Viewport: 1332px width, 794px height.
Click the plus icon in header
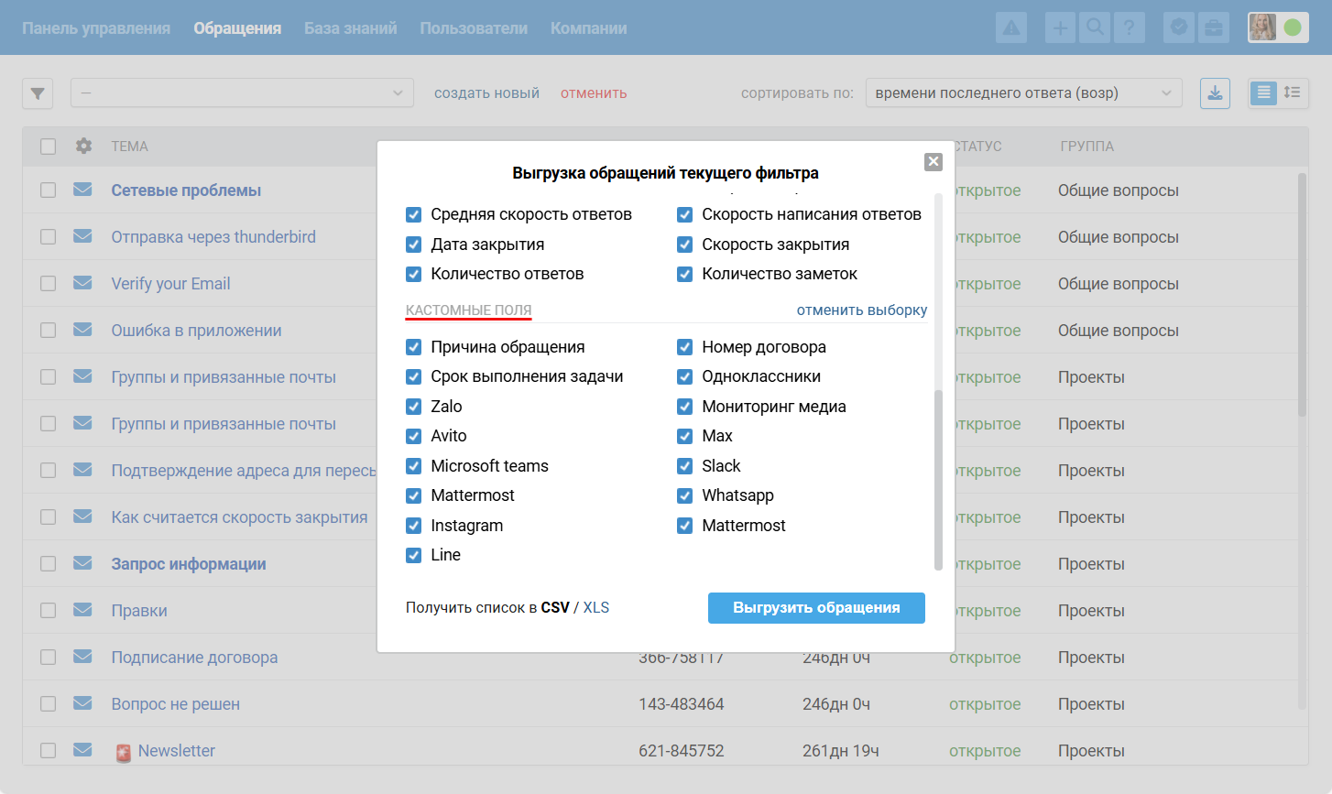pos(1060,27)
